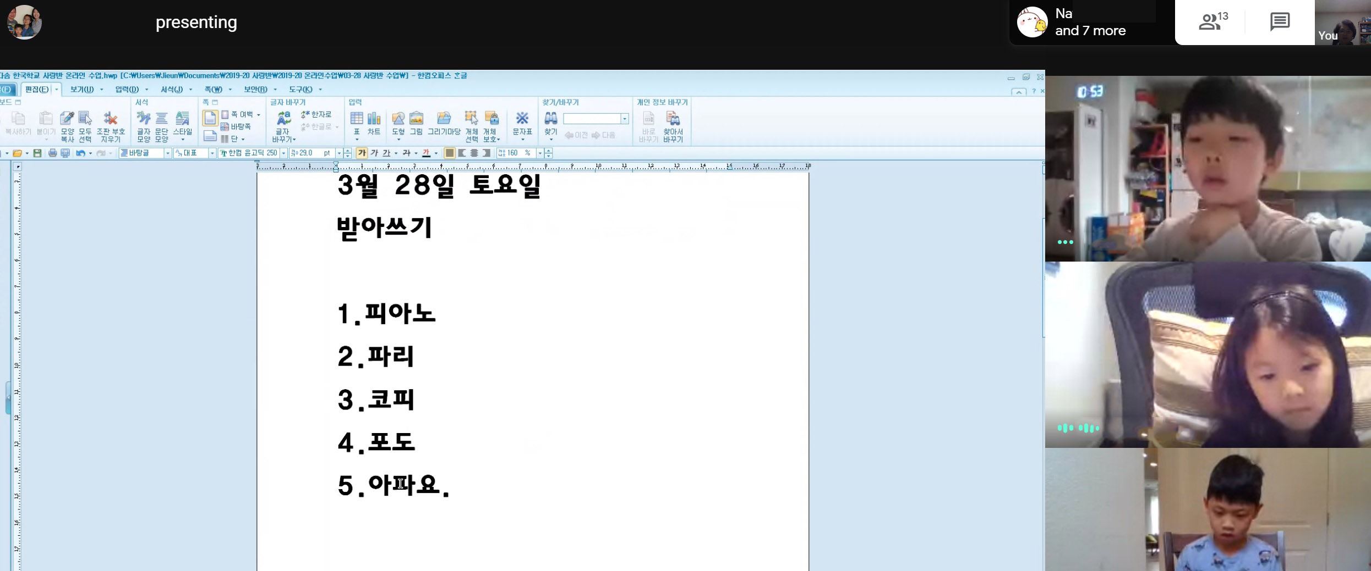Toggle italic 가 formatting button
Screen dimensions: 1371x571
click(x=374, y=153)
